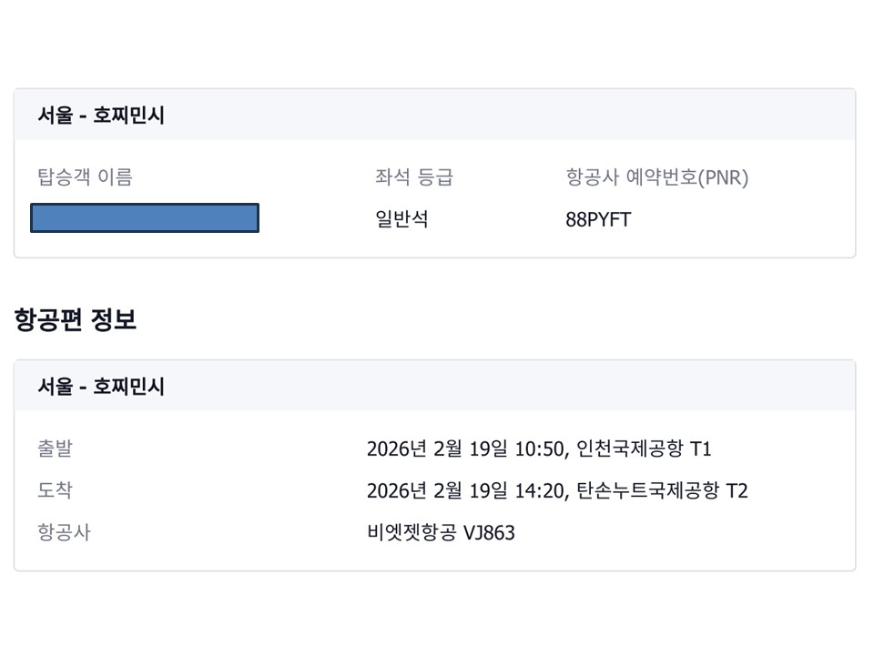The width and height of the screenshot is (874, 655).
Task: Select the 항공사 row label
Action: coord(64,532)
